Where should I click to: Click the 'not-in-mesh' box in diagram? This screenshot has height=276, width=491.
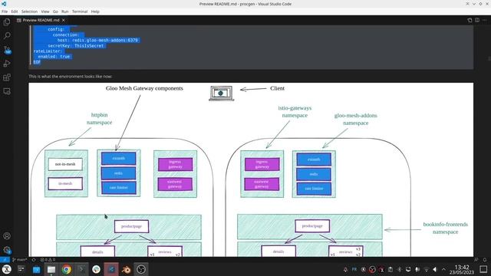click(65, 164)
